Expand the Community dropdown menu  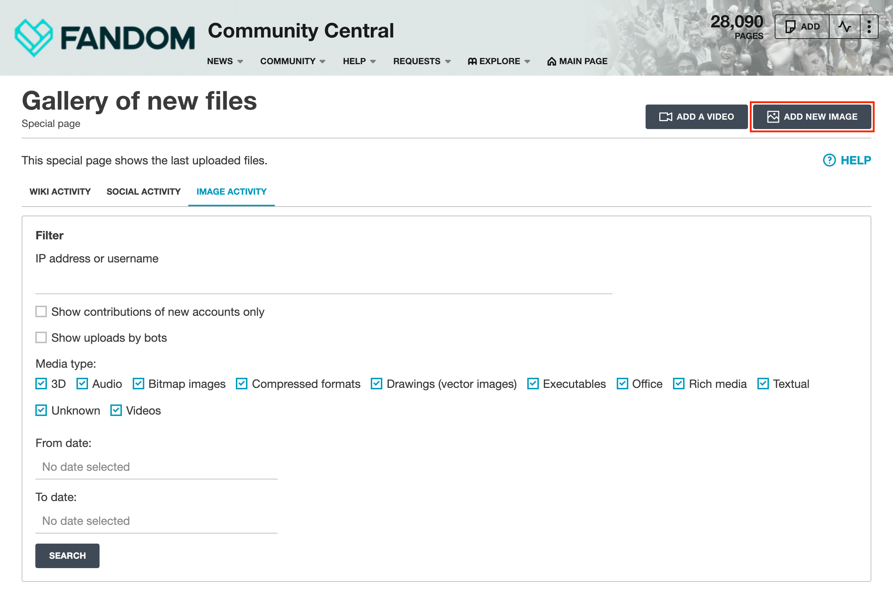pos(292,61)
